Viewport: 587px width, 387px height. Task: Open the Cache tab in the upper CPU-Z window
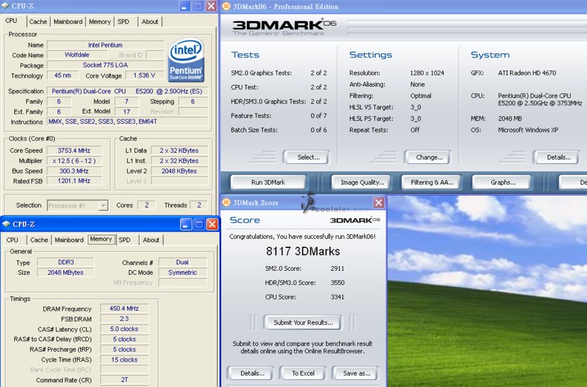pos(38,22)
